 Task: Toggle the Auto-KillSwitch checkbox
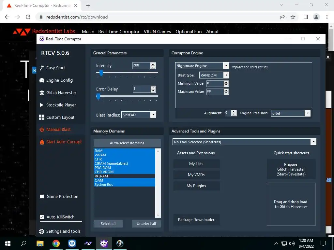pos(42,217)
